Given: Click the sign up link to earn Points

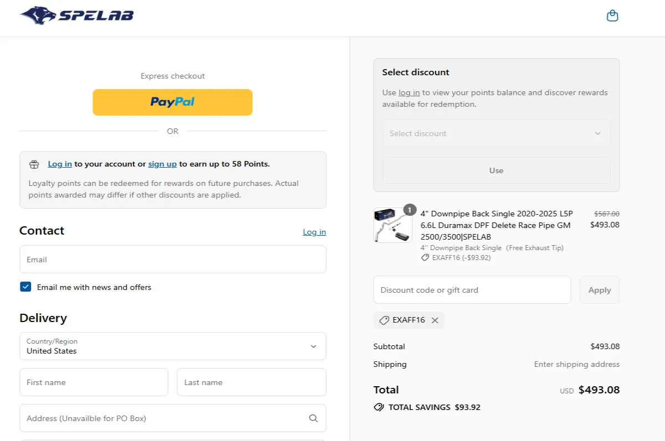Looking at the screenshot, I should [162, 164].
